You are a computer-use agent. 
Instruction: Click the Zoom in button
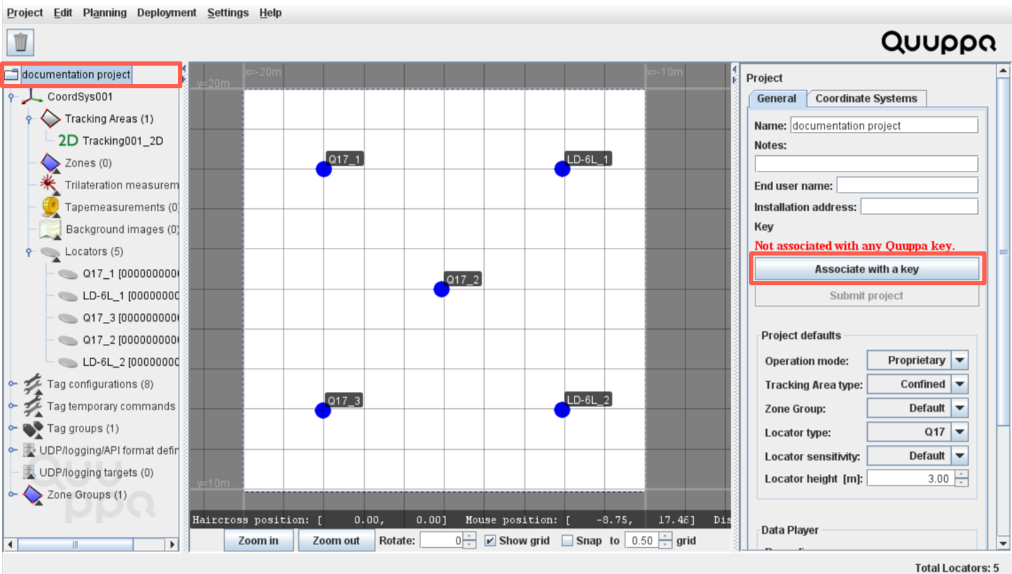point(258,541)
